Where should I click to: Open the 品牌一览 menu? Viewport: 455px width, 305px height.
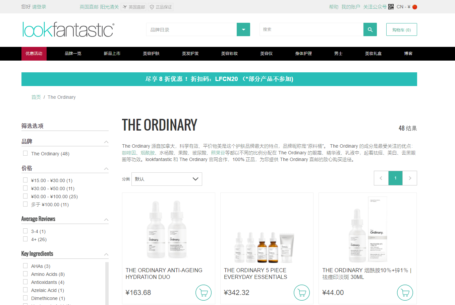click(73, 54)
